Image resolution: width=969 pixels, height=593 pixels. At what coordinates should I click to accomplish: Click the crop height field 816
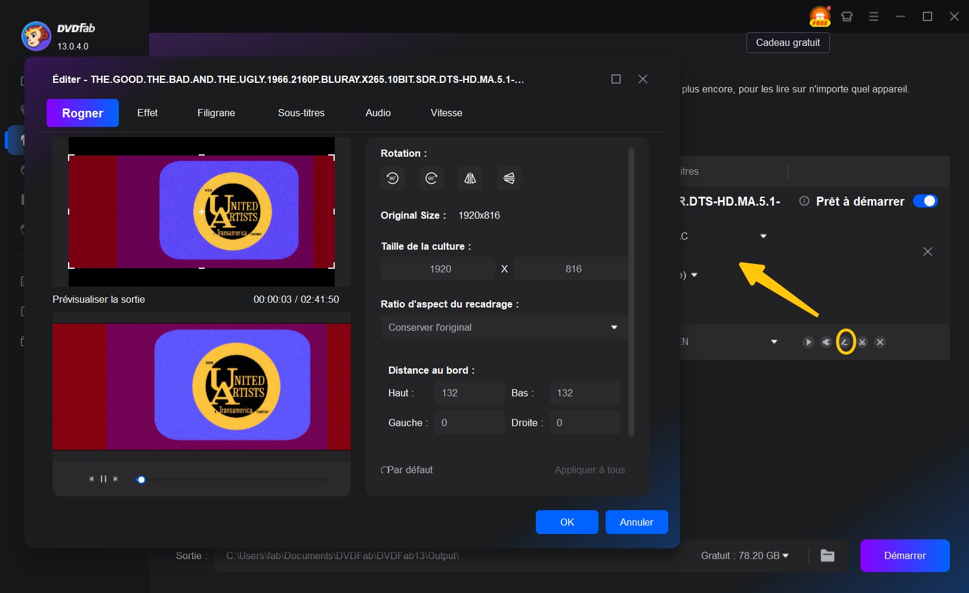(570, 269)
